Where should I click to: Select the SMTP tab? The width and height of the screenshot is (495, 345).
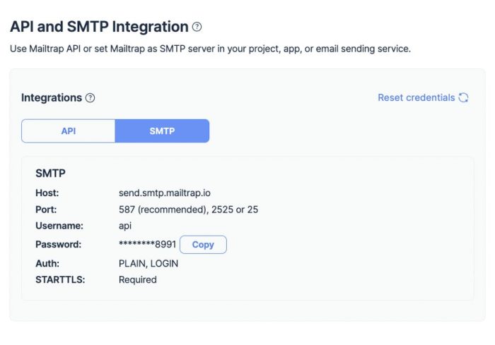tap(162, 131)
